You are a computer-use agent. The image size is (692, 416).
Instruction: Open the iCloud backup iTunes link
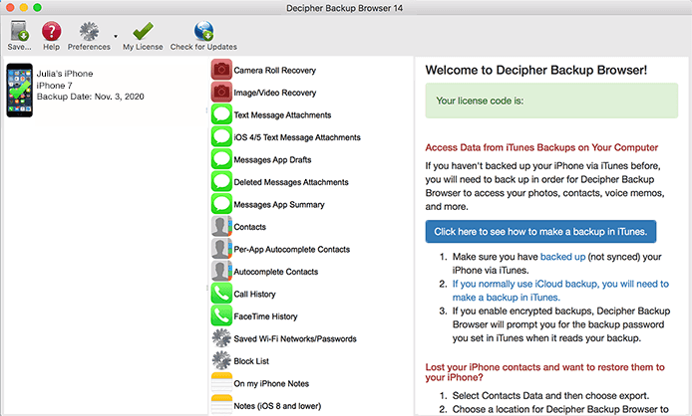tap(560, 291)
